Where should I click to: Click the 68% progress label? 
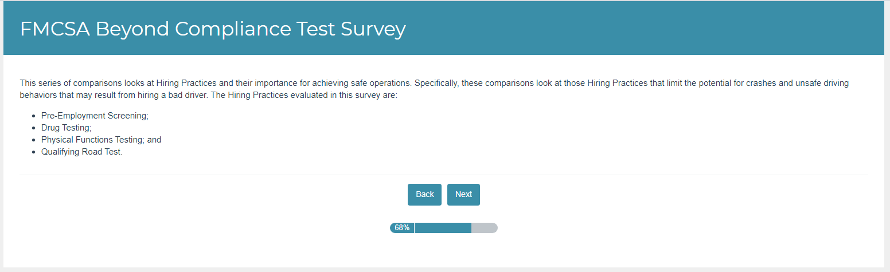pyautogui.click(x=402, y=228)
